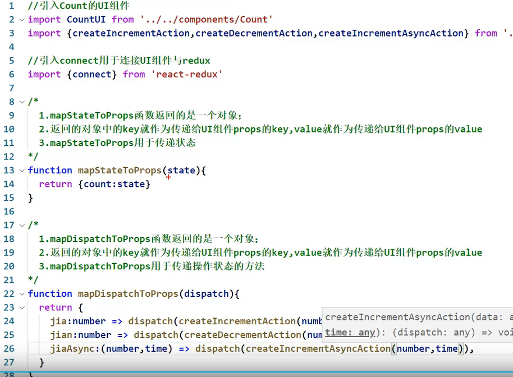Click the return keyword on line 23
Viewport: 513px width, 377px height.
(56, 307)
